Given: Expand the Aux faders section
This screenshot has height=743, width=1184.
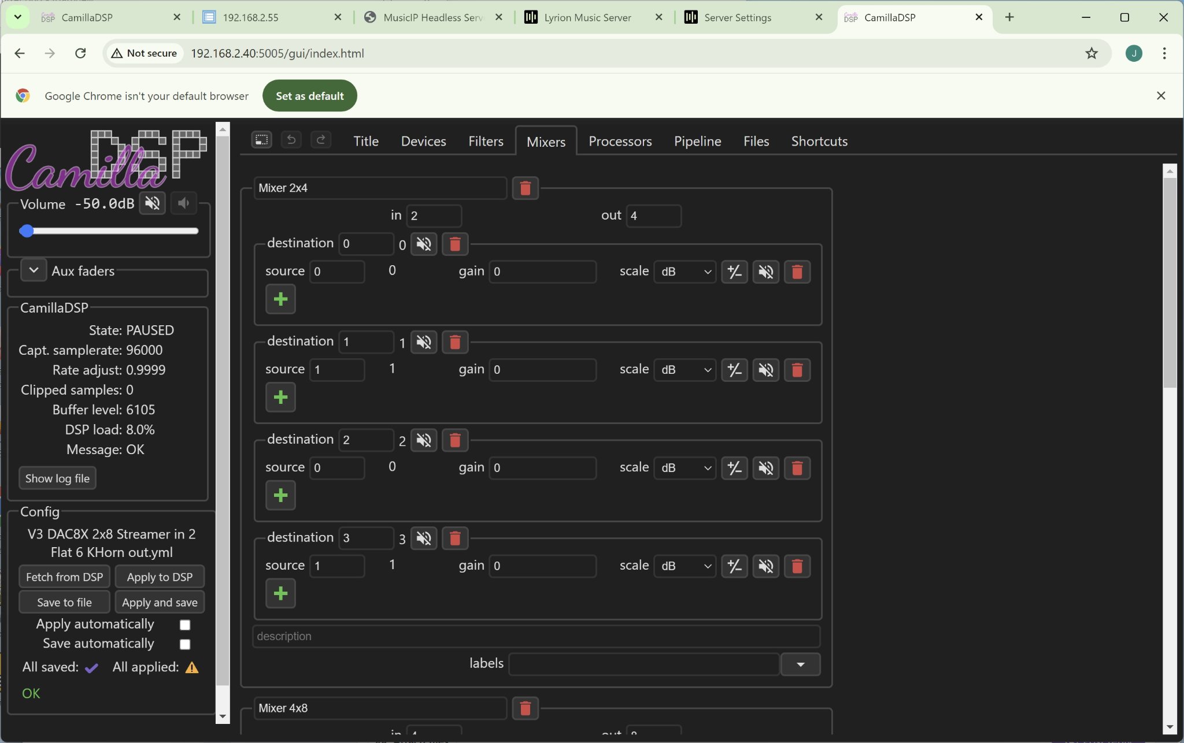Looking at the screenshot, I should [34, 270].
